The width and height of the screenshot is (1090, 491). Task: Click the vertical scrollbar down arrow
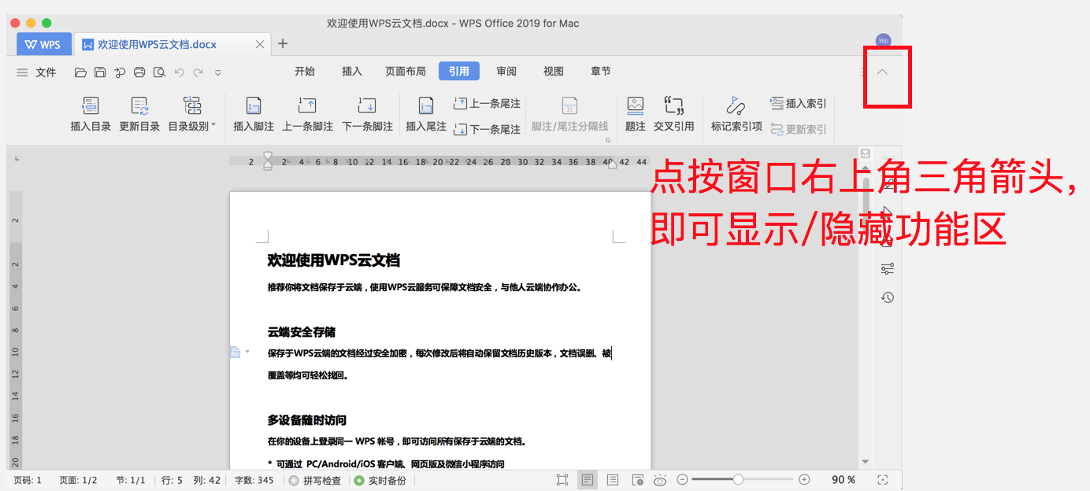tap(866, 462)
